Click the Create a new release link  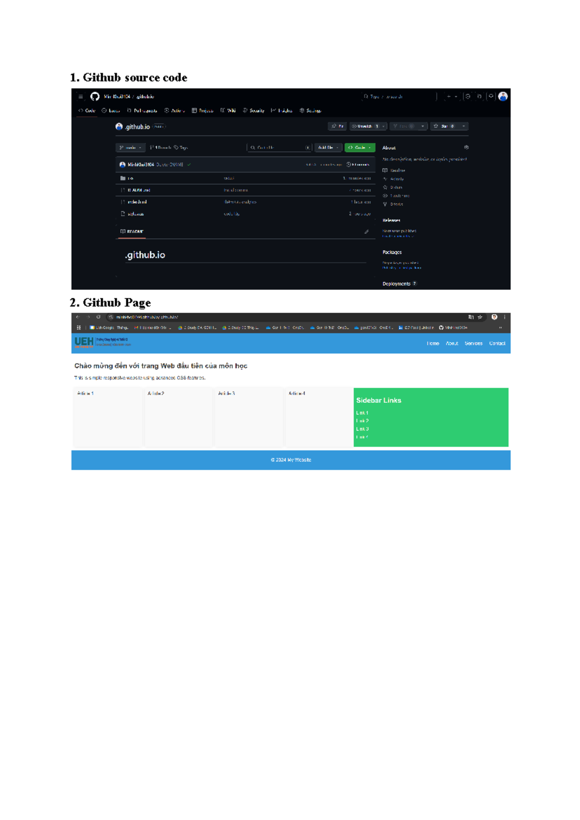pyautogui.click(x=398, y=236)
